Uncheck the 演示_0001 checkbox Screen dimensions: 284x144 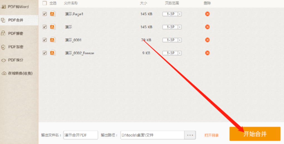pyautogui.click(x=45, y=40)
